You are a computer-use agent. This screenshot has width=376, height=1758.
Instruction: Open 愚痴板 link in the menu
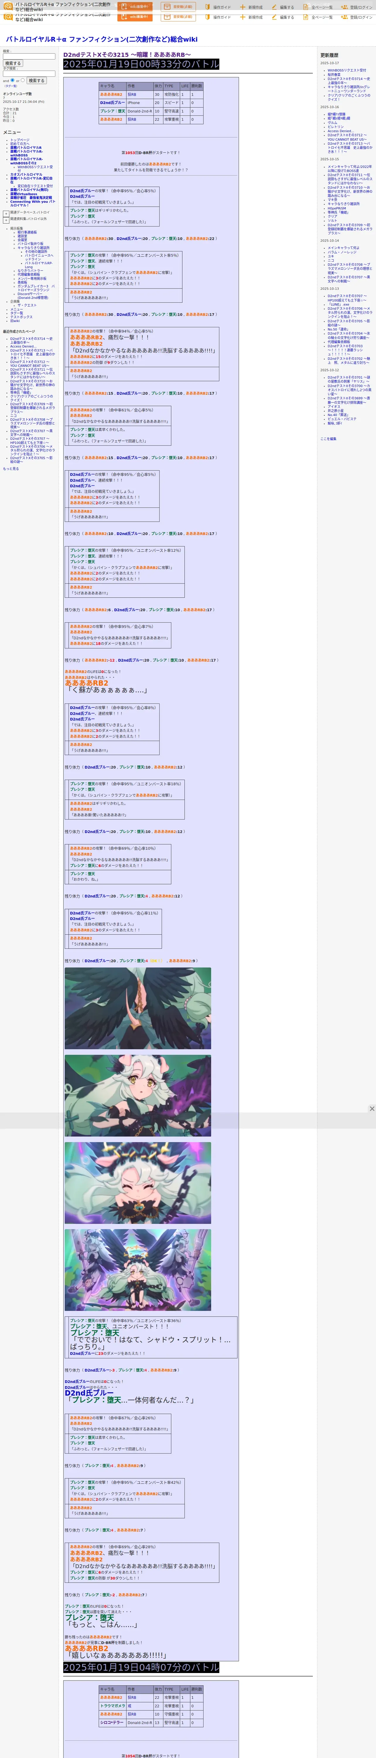(23, 282)
